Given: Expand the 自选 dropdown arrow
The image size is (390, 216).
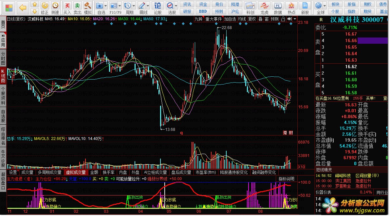Looking at the screenshot, I should 106,6.
